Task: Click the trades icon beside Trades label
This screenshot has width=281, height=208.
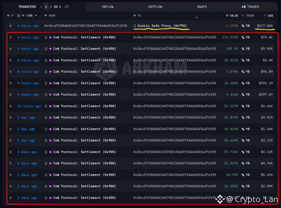Action: pyautogui.click(x=243, y=7)
